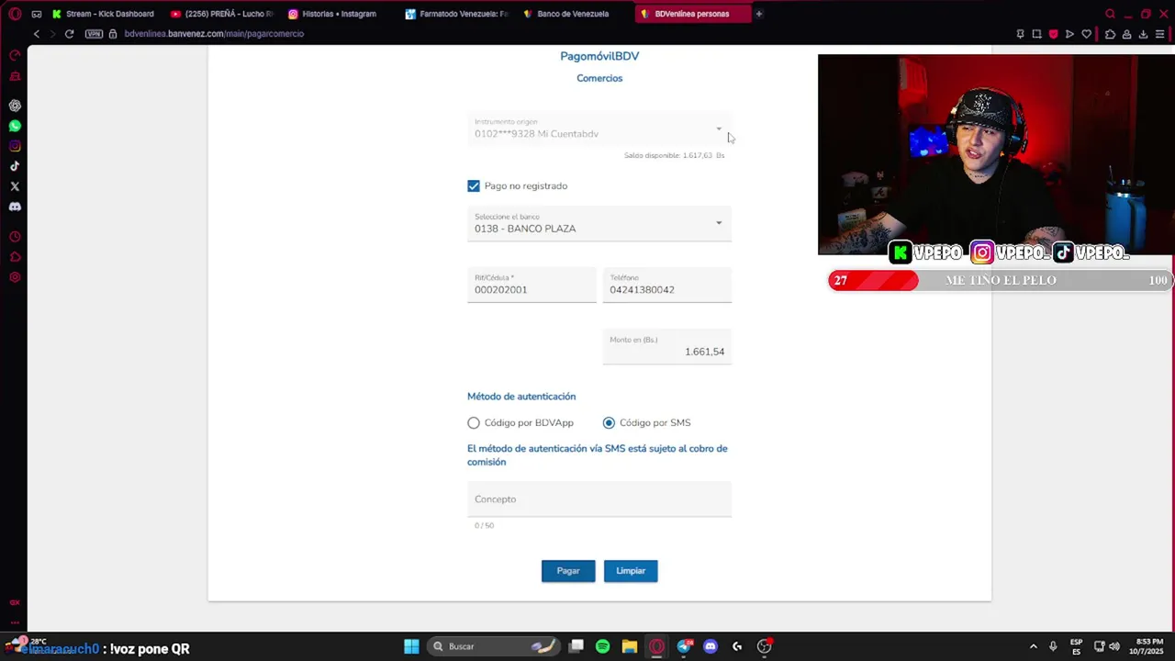Click the Windows taskbar Buscar search box
1175x661 pixels.
tap(494, 646)
